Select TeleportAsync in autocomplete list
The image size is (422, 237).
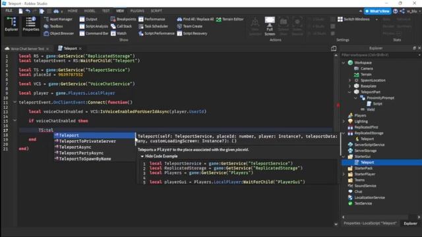click(x=94, y=147)
